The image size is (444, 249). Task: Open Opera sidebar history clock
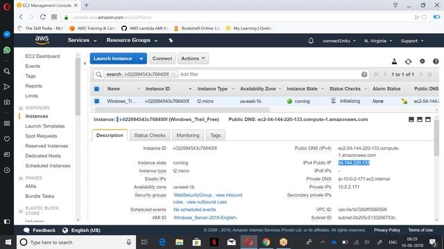pos(7,170)
